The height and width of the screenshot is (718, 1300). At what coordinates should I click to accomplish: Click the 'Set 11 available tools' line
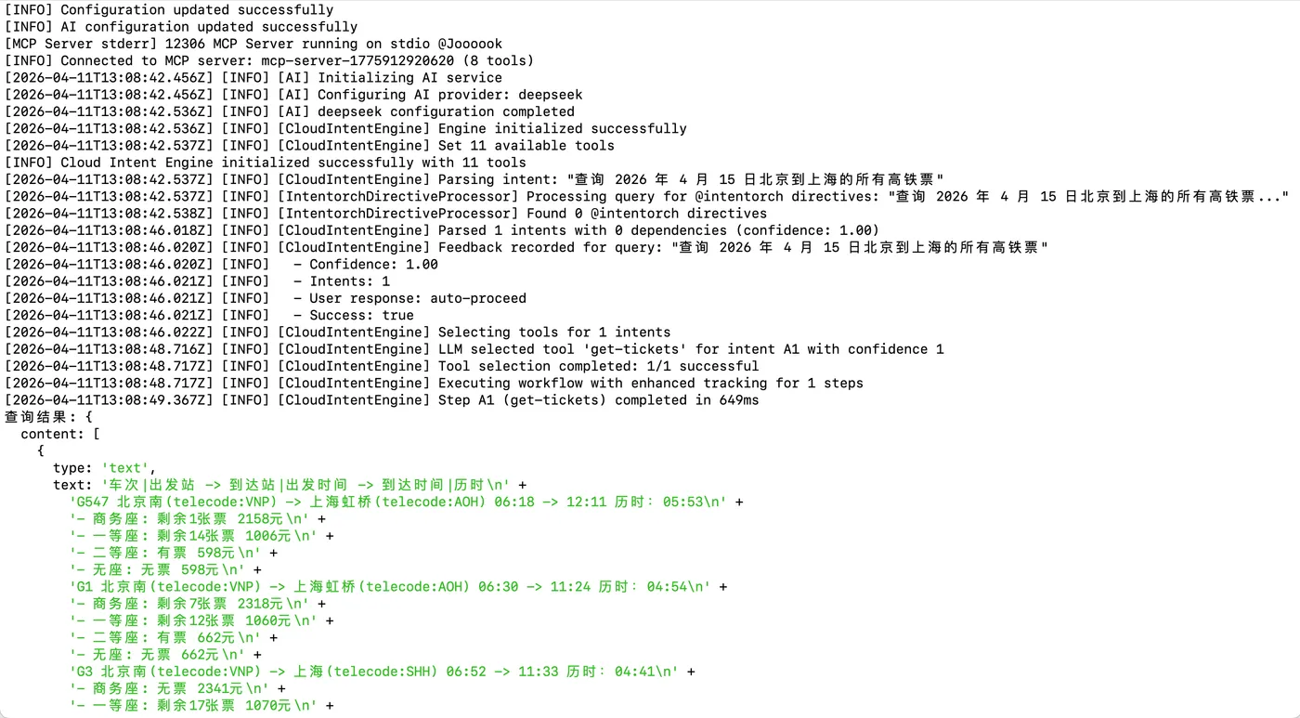click(309, 145)
